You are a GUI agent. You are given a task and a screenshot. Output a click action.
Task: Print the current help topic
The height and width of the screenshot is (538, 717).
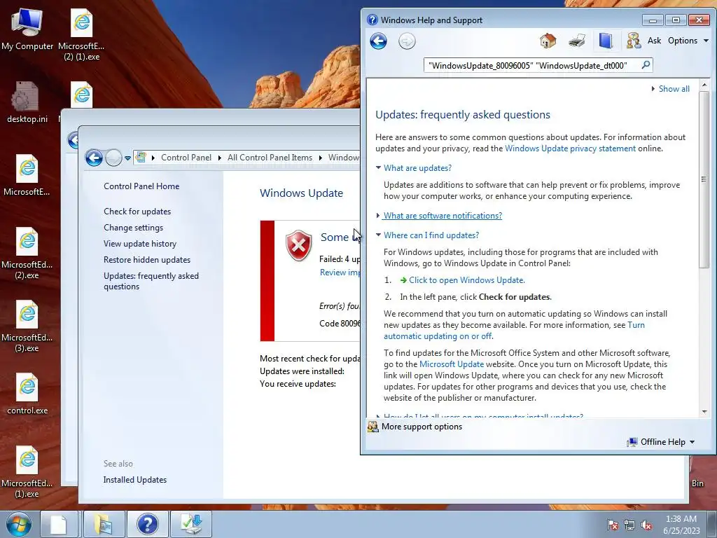pyautogui.click(x=577, y=41)
